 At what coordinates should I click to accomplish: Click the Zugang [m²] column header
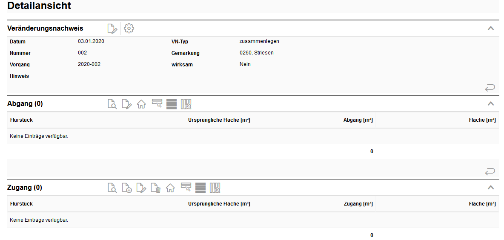click(x=358, y=204)
